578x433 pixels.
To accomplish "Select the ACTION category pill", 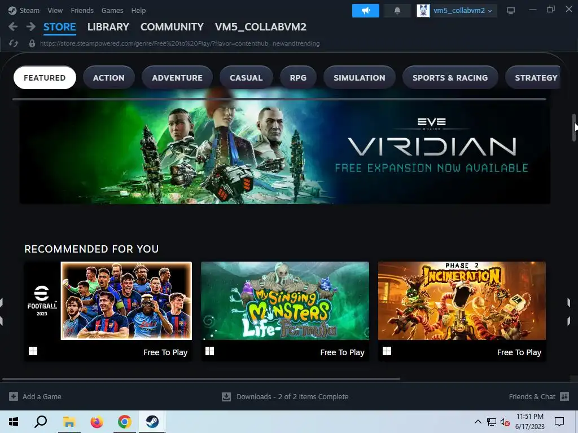I will click(109, 78).
